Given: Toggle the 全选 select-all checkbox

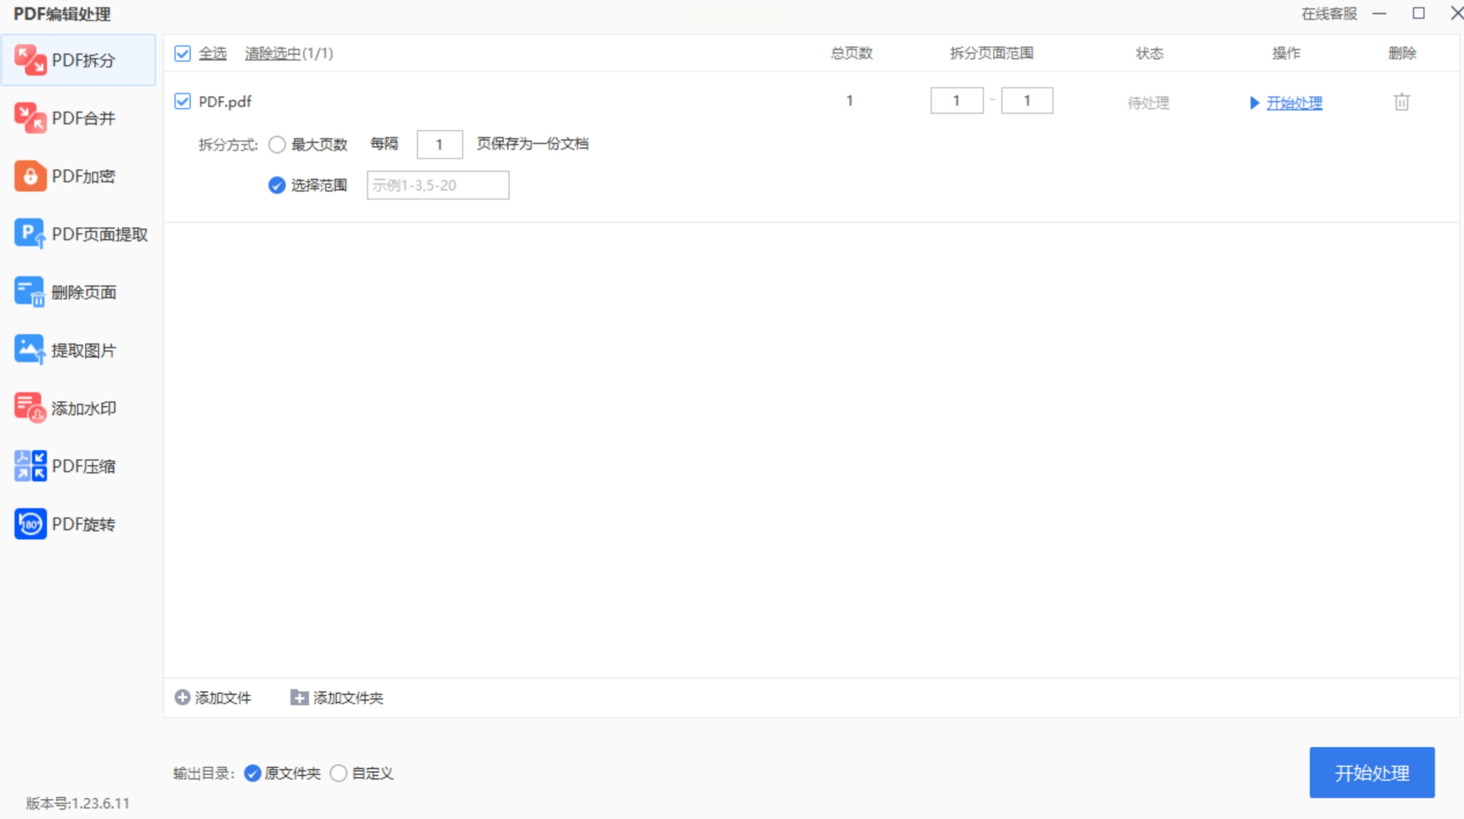Looking at the screenshot, I should click(183, 54).
